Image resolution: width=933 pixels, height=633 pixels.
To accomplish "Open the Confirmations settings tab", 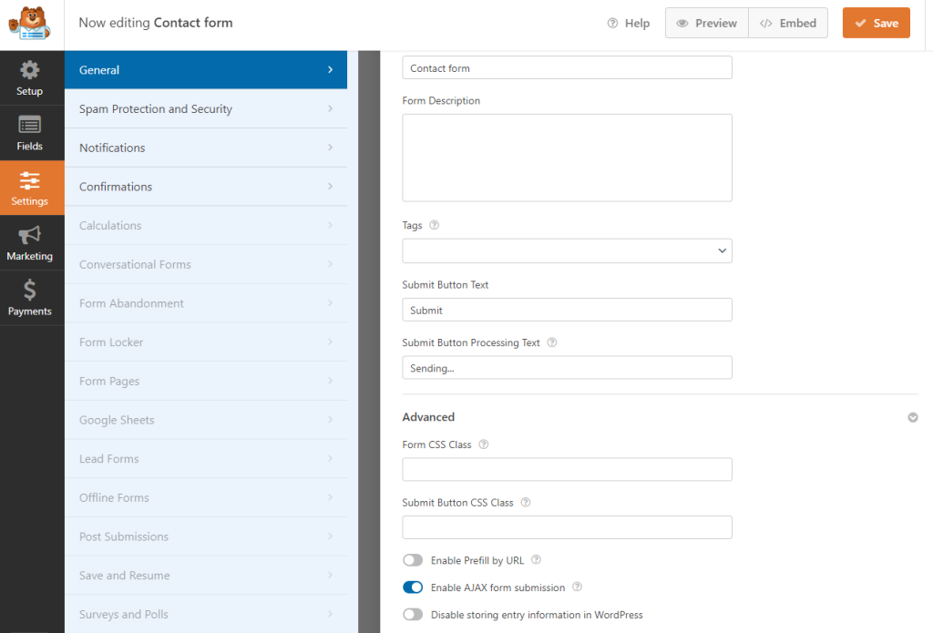I will tap(206, 186).
